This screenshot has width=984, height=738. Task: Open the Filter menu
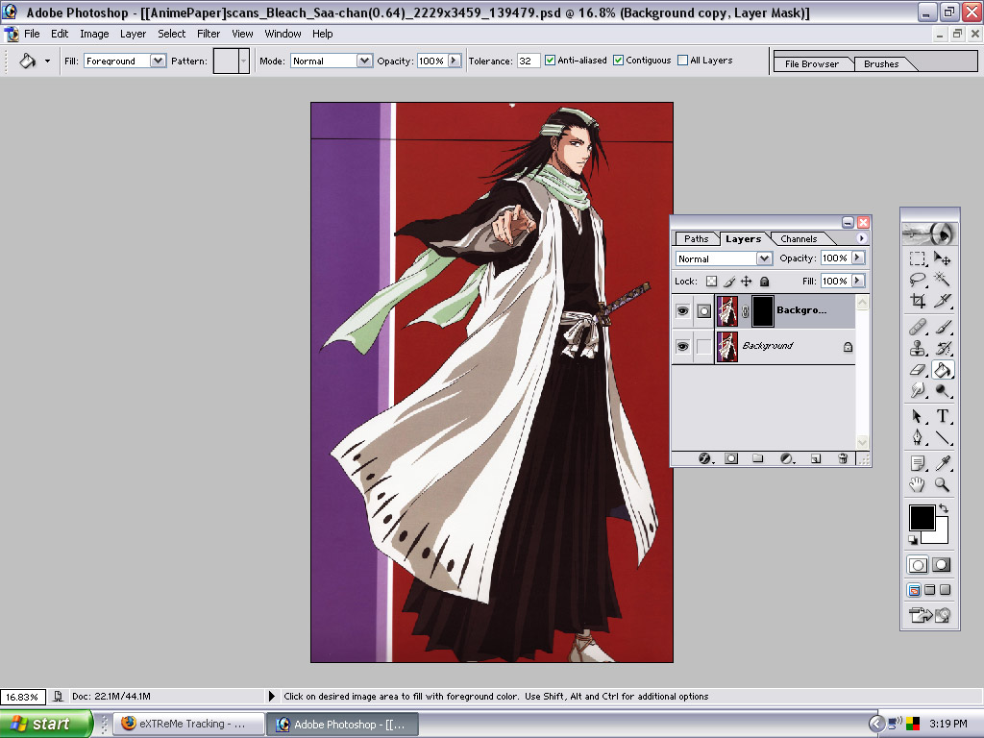point(209,34)
